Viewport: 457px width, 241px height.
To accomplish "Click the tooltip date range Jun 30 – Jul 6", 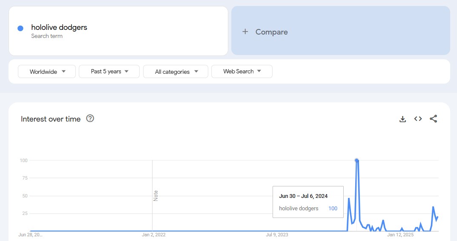I will tap(303, 196).
